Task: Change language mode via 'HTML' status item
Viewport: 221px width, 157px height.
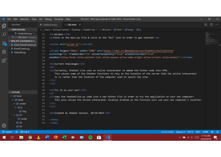Action: (205, 132)
